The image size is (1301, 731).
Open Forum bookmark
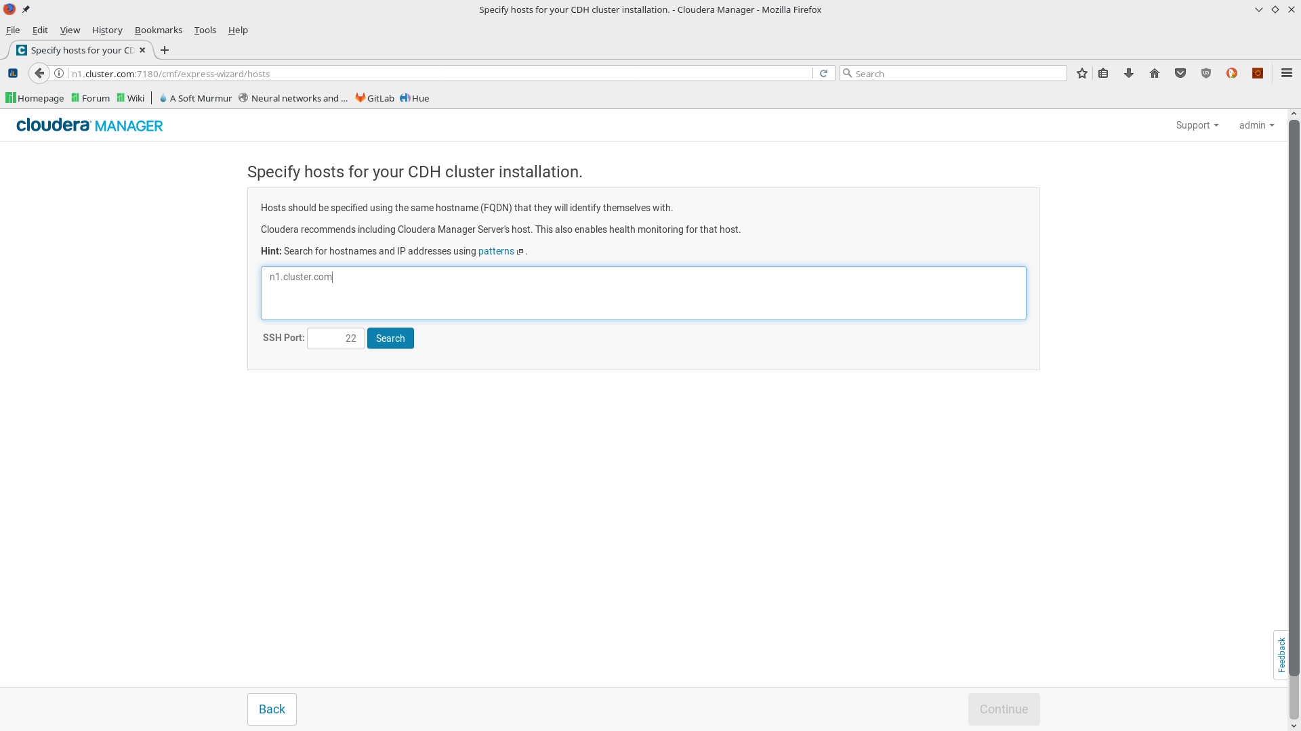[x=90, y=98]
